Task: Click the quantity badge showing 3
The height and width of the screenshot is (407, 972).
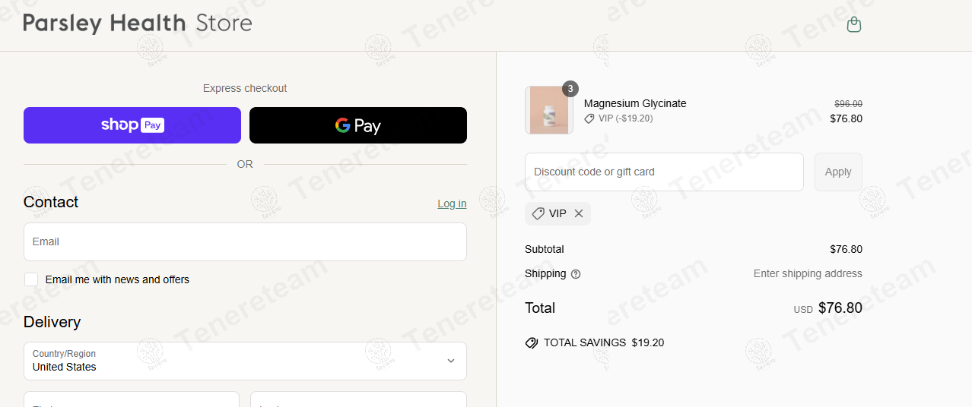Action: [x=570, y=88]
